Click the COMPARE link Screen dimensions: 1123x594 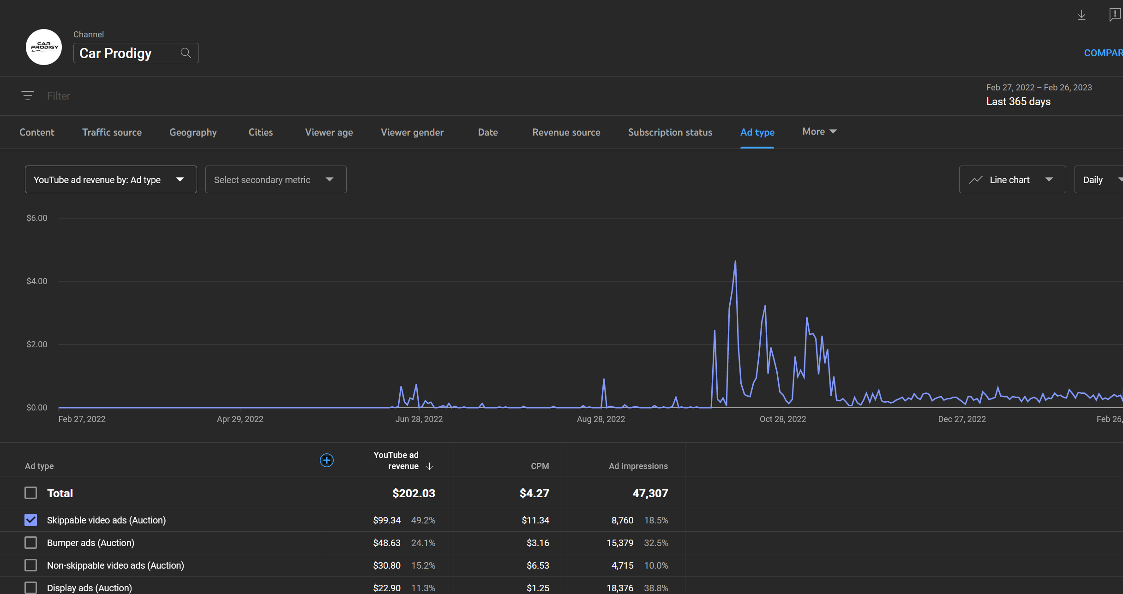1103,53
